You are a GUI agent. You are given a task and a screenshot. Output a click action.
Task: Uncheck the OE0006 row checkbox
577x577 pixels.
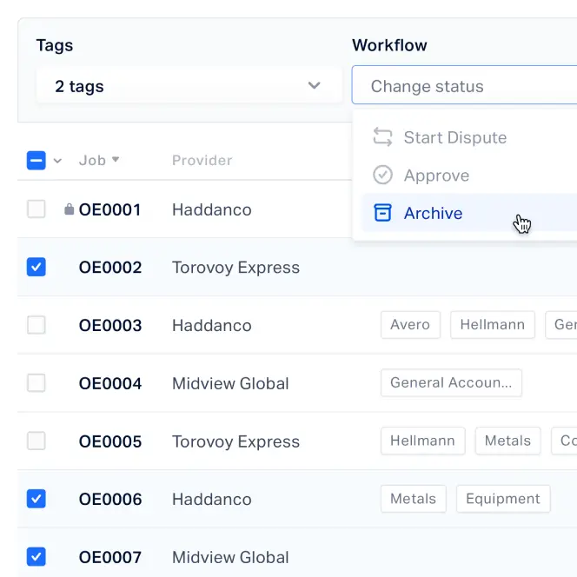click(36, 499)
